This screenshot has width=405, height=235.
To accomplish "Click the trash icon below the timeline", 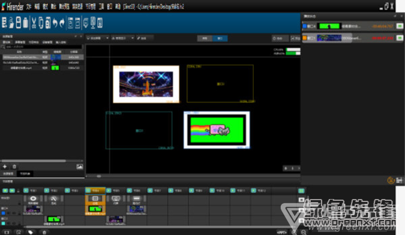I will click(44, 233).
